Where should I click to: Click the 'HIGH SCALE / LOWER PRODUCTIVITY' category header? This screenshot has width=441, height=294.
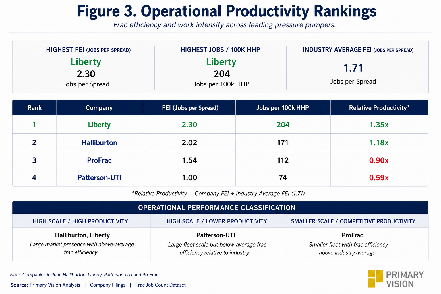(x=217, y=221)
